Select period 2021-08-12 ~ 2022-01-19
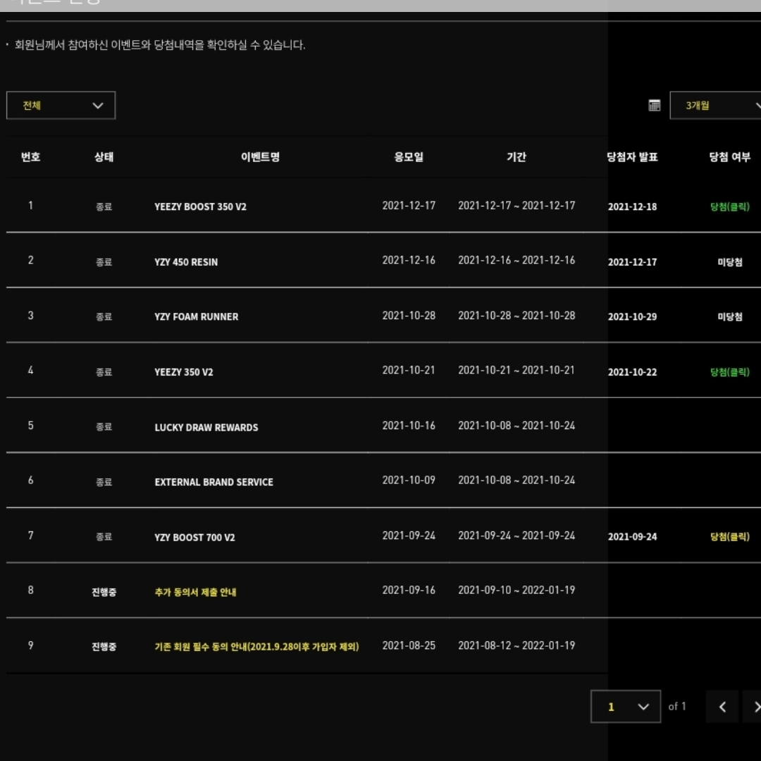Screen dimensions: 761x761 (516, 645)
